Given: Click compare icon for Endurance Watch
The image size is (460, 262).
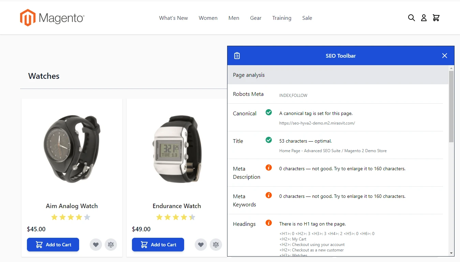Looking at the screenshot, I should (216, 245).
